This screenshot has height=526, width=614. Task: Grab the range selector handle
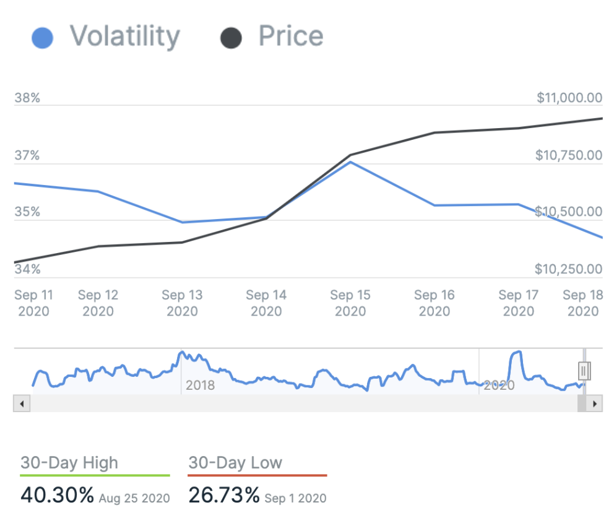click(584, 371)
